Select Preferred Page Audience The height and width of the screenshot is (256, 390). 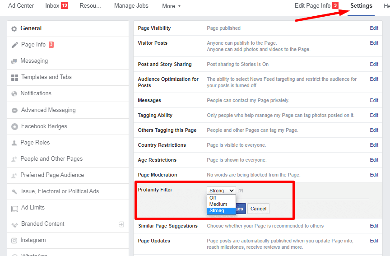pos(68,175)
